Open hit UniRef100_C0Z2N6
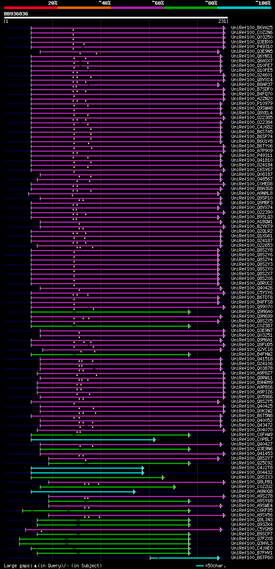The height and width of the screenshot is (569, 275). [252, 32]
